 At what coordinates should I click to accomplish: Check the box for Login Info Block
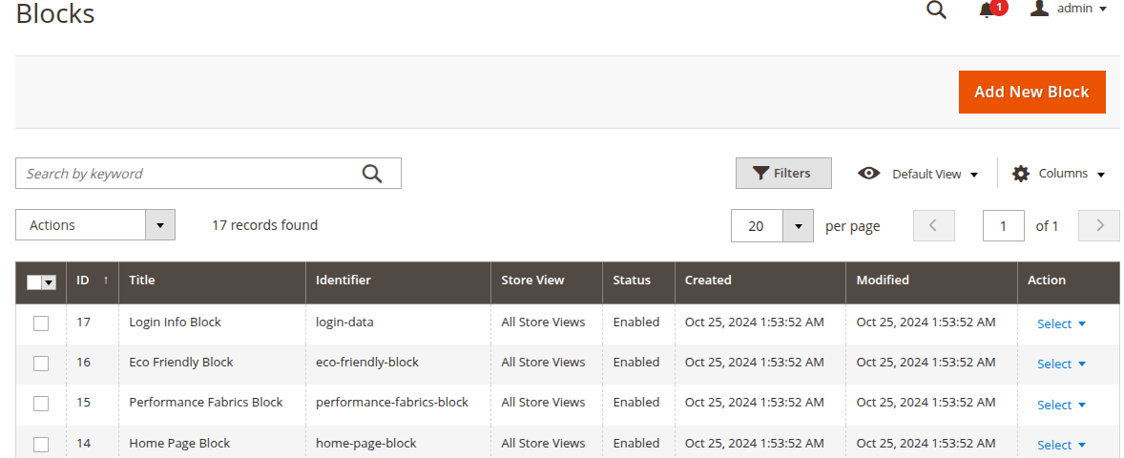coord(41,323)
